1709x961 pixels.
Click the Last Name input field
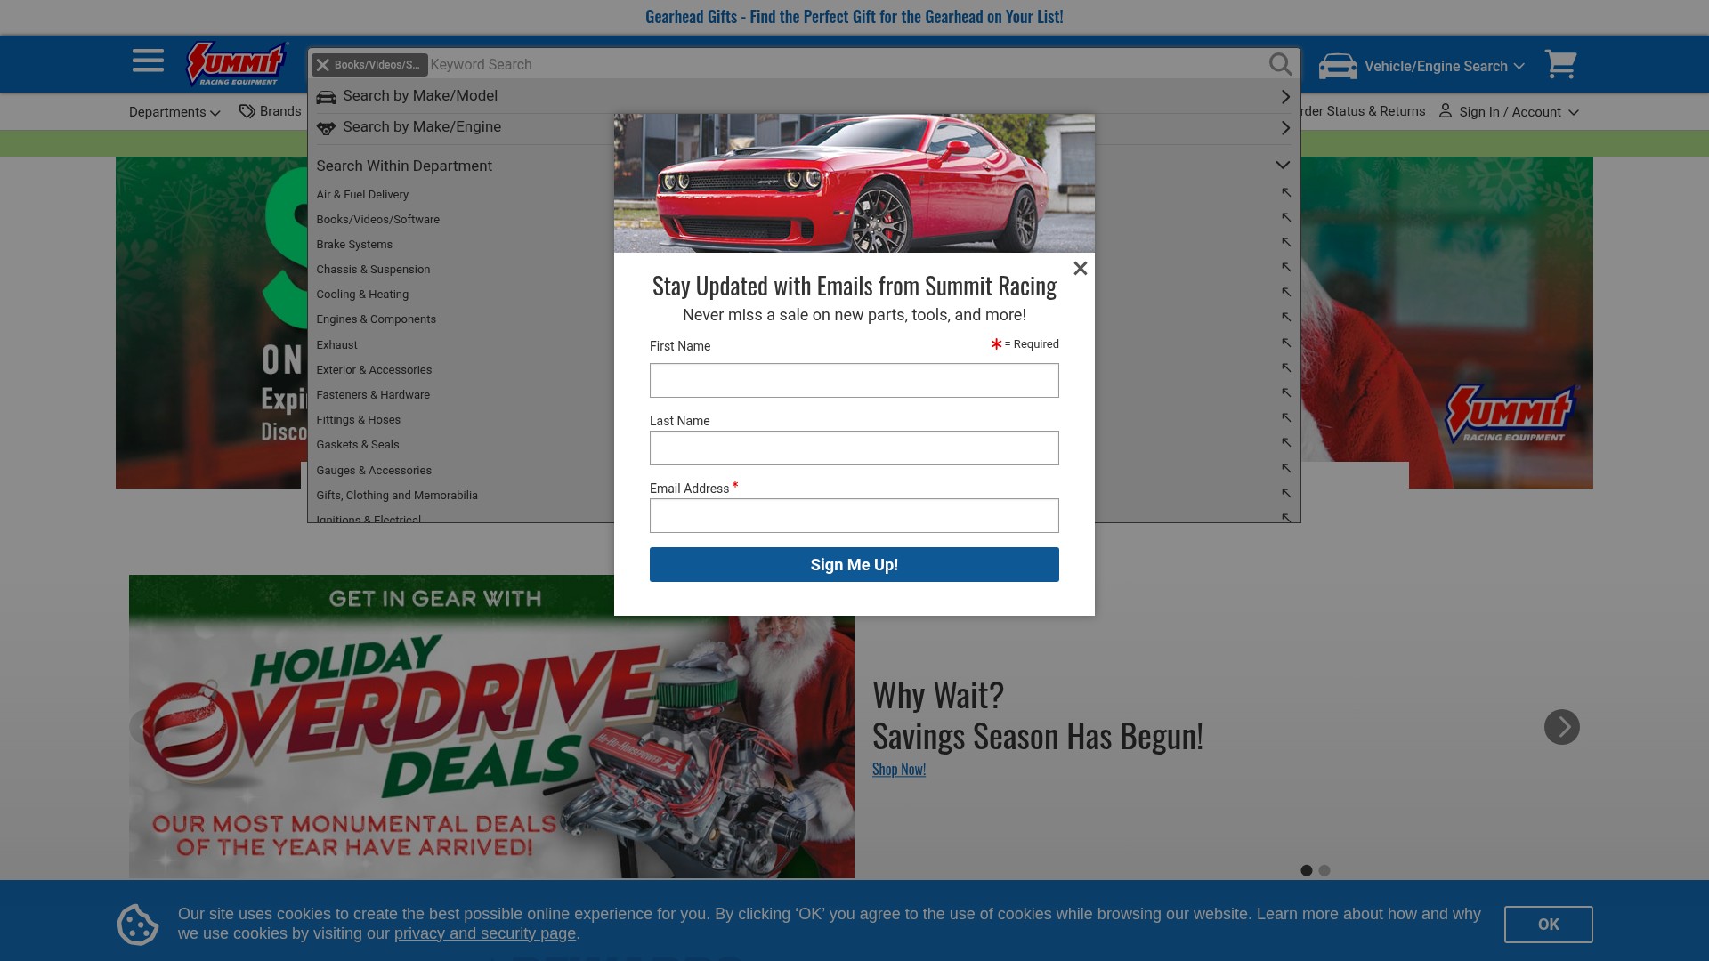[854, 448]
